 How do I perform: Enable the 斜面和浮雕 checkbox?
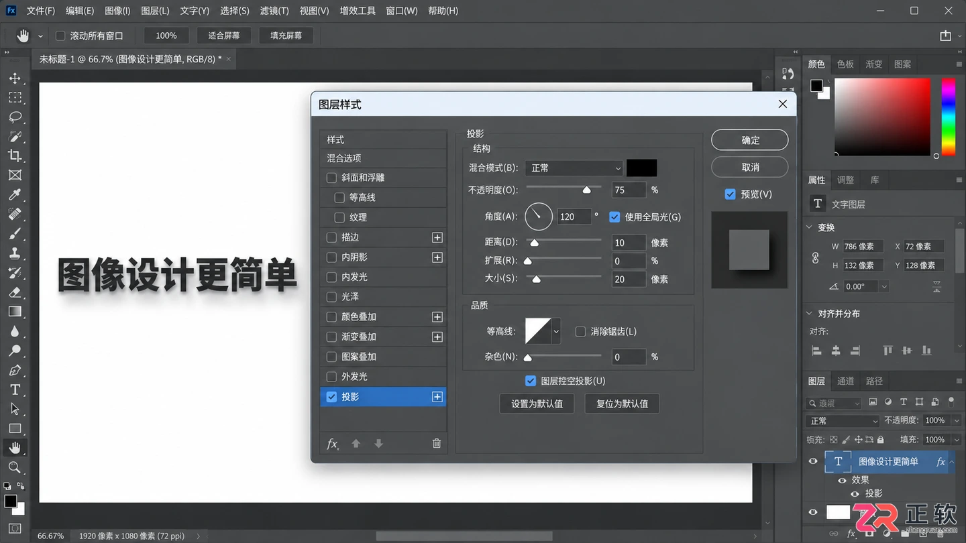click(331, 178)
